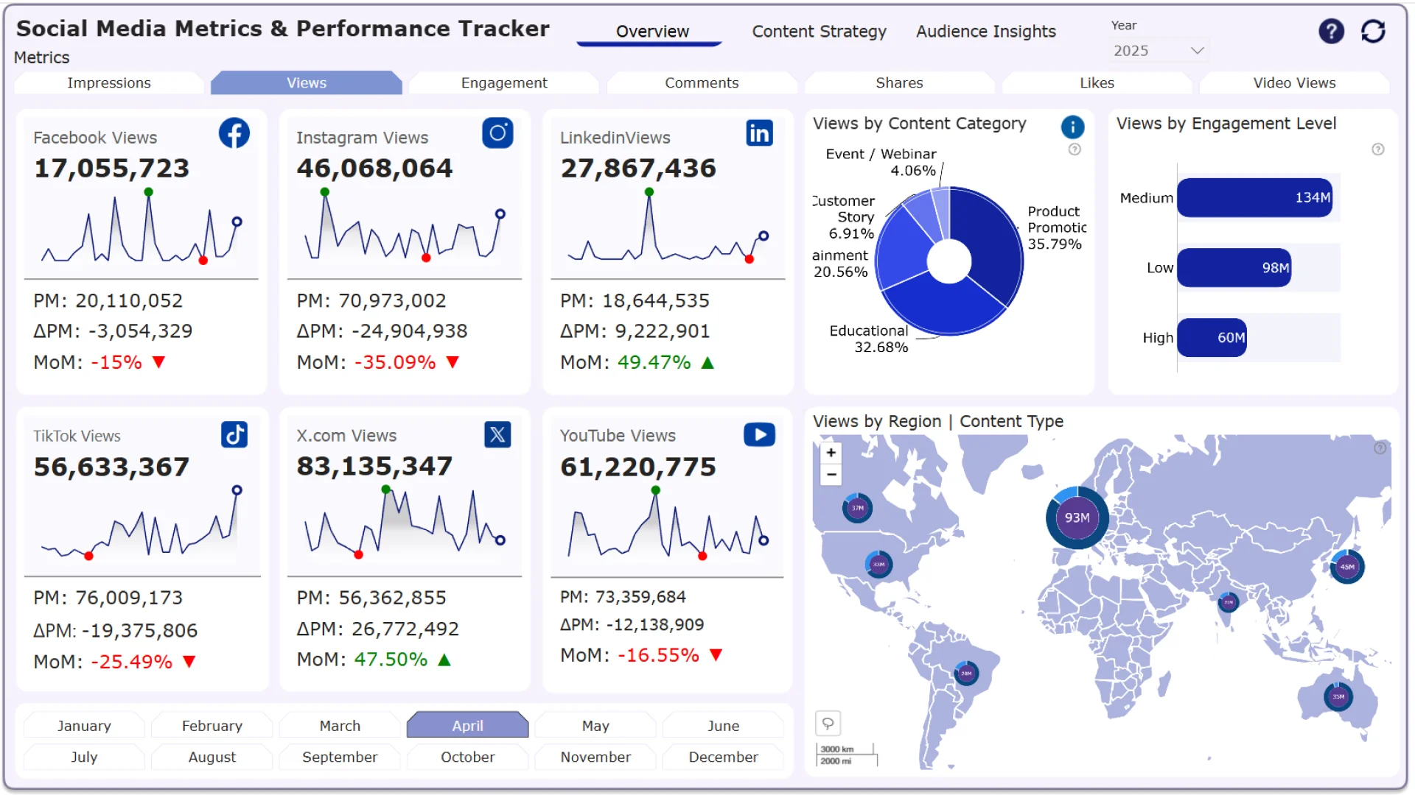Click the LinkedIn logo icon
1415x795 pixels.
[759, 133]
